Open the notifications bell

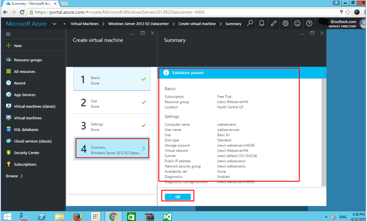coord(262,23)
